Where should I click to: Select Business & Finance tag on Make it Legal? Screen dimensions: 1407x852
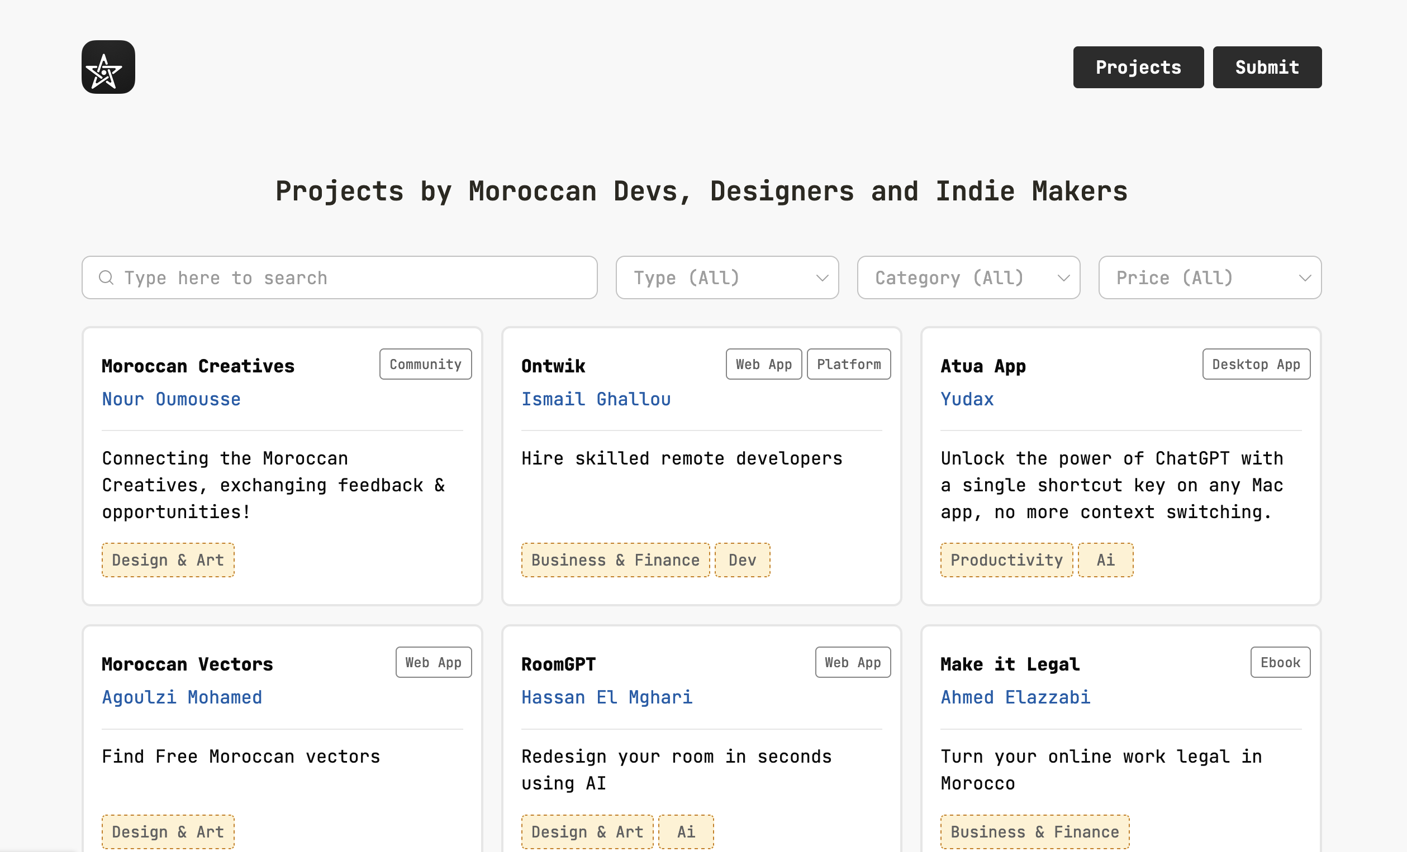coord(1035,832)
